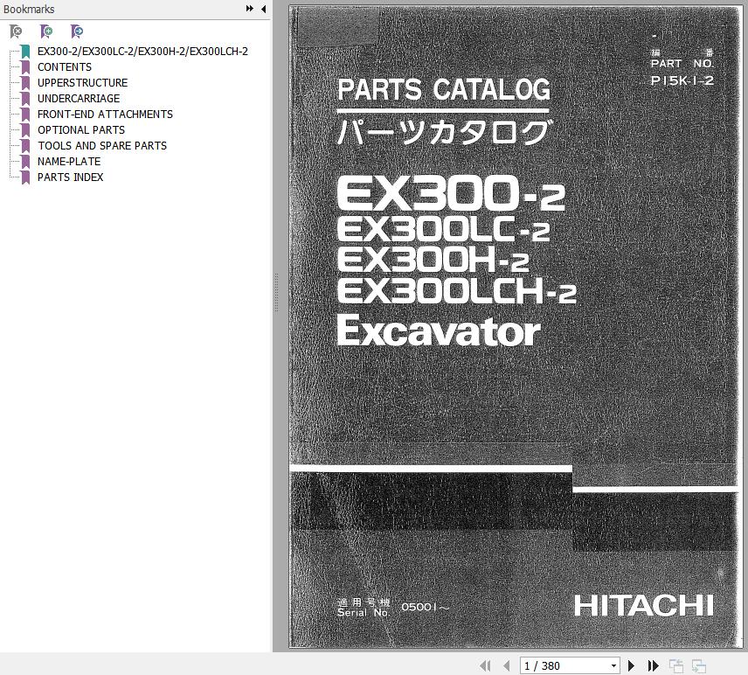Click the next view navigation icon

click(699, 665)
